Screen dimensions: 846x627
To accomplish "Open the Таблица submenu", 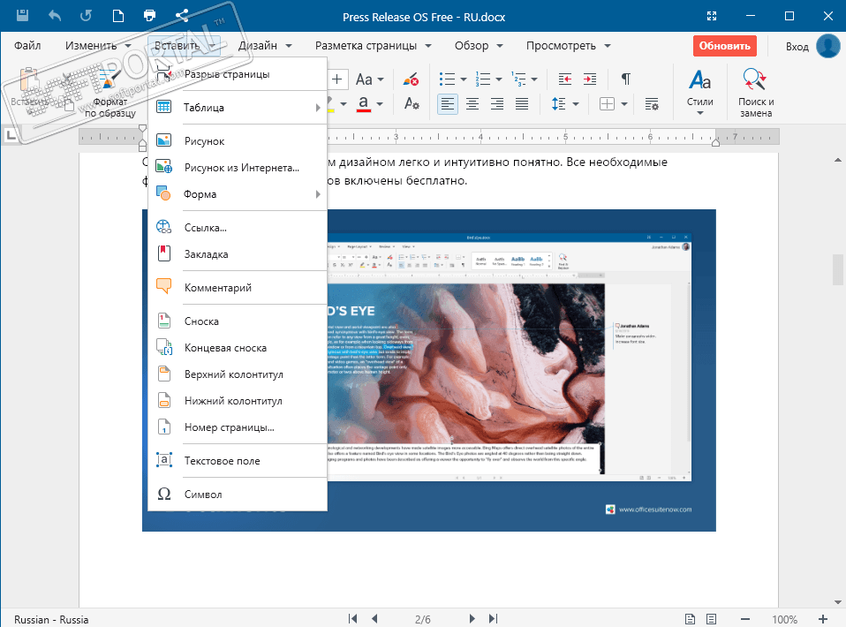I will coord(238,108).
